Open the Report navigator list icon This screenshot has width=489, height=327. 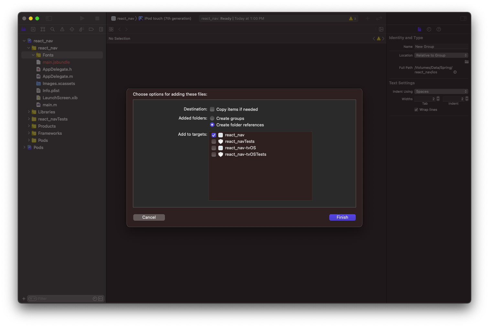pyautogui.click(x=101, y=29)
